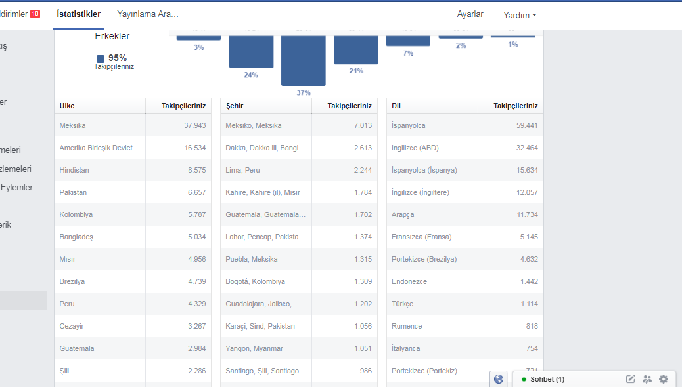The height and width of the screenshot is (387, 682).
Task: Click the Arapça language row
Action: (x=465, y=214)
